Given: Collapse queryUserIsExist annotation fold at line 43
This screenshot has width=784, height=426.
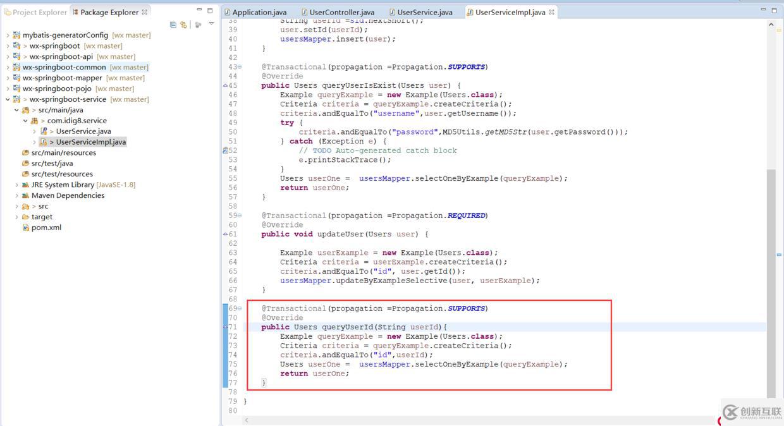Looking at the screenshot, I should coord(240,67).
